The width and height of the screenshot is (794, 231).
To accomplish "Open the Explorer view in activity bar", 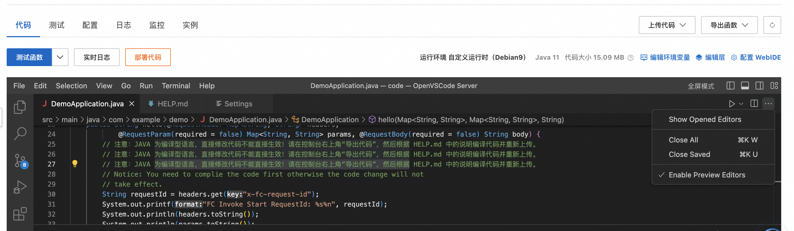I will (20, 107).
